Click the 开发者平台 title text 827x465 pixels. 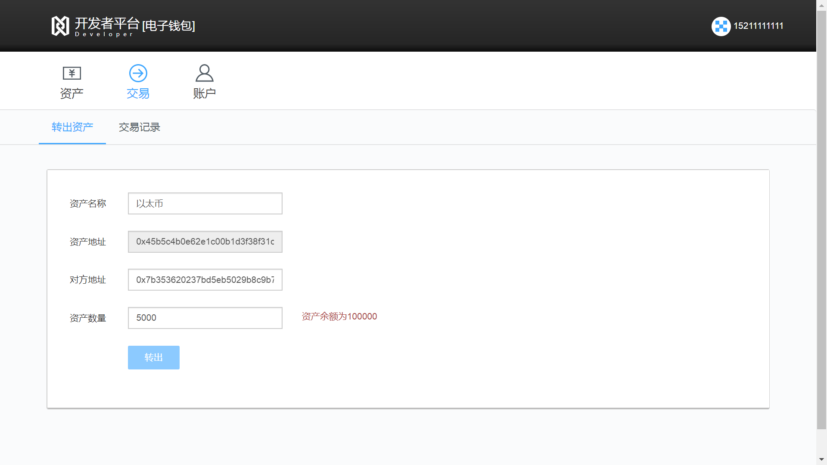click(x=107, y=23)
